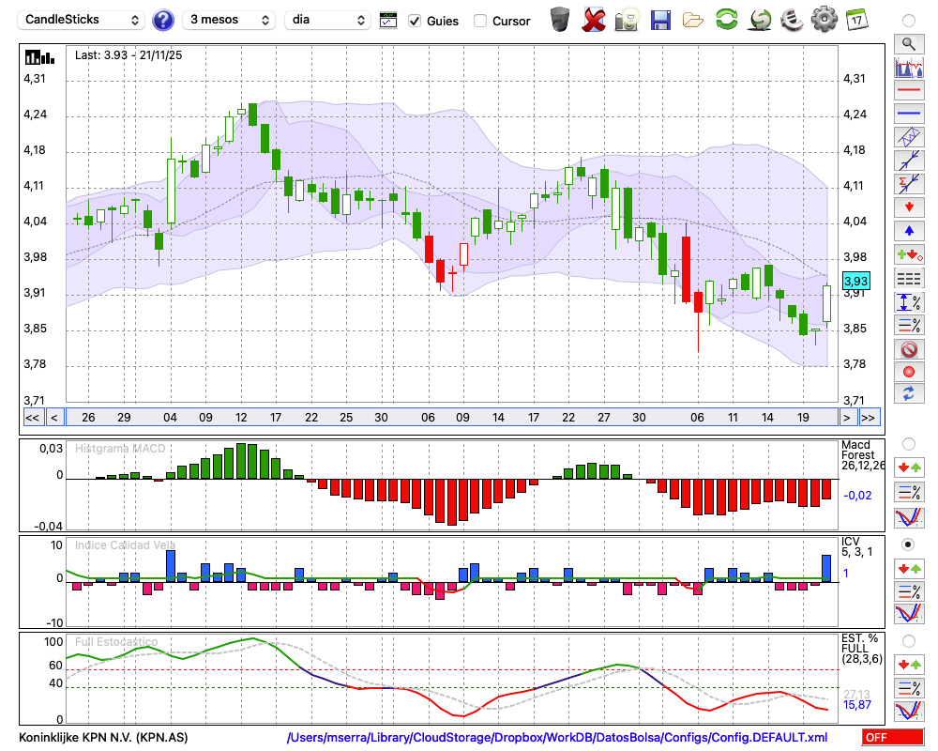
Task: Toggle the Guies checkbox
Action: coord(414,21)
